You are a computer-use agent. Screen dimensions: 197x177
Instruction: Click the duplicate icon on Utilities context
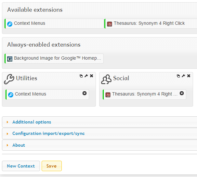click(x=81, y=76)
